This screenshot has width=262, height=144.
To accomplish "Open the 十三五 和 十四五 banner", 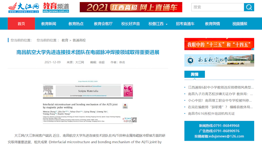I will [219, 44].
